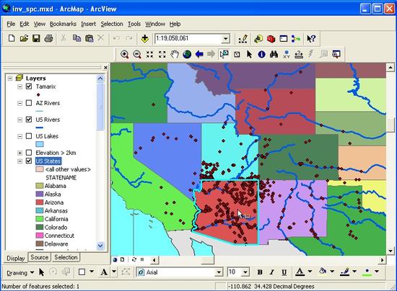
Task: Toggle underline text formatting button
Action: [284, 272]
